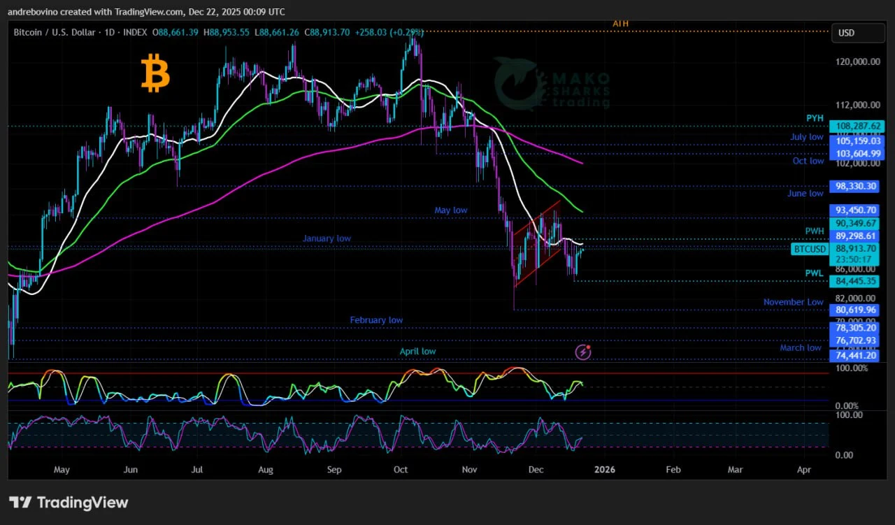Click the Bitcoin / U.S. Dollar symbol title
This screenshot has height=525, width=895.
click(x=61, y=32)
